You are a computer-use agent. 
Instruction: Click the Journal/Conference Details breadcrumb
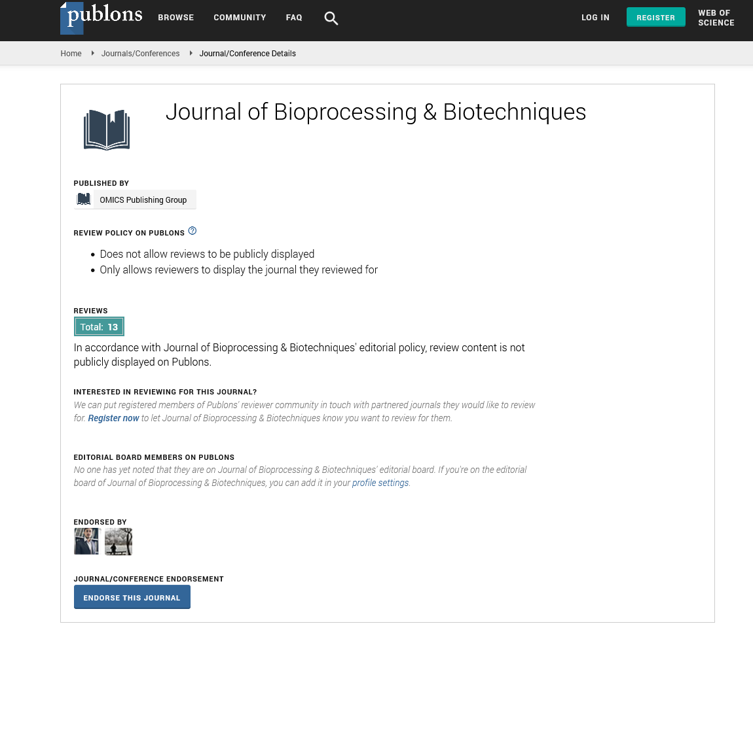(x=248, y=53)
